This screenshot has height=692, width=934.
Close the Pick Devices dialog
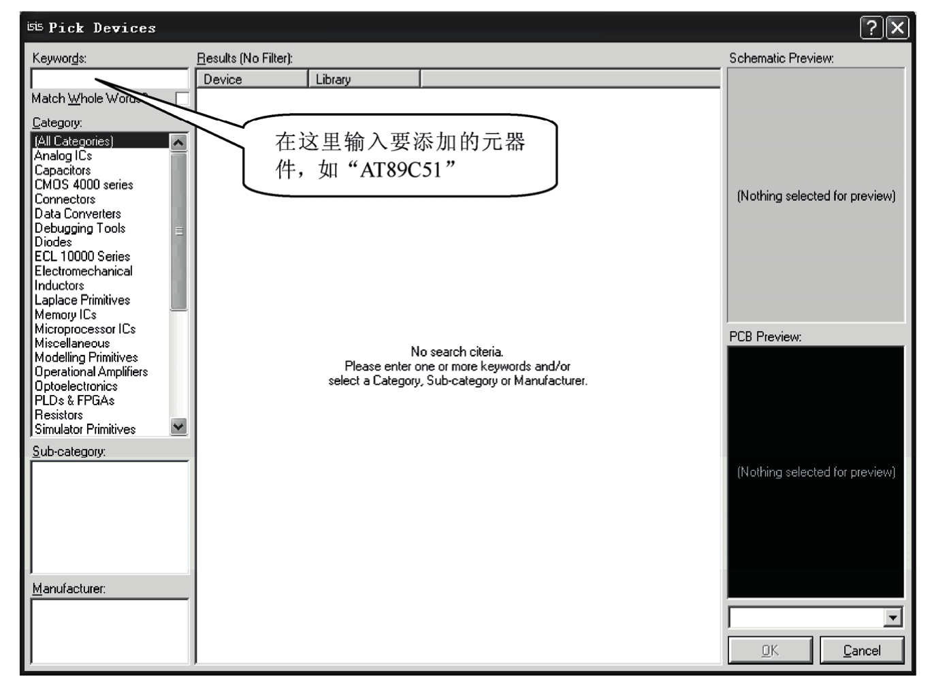pos(898,28)
